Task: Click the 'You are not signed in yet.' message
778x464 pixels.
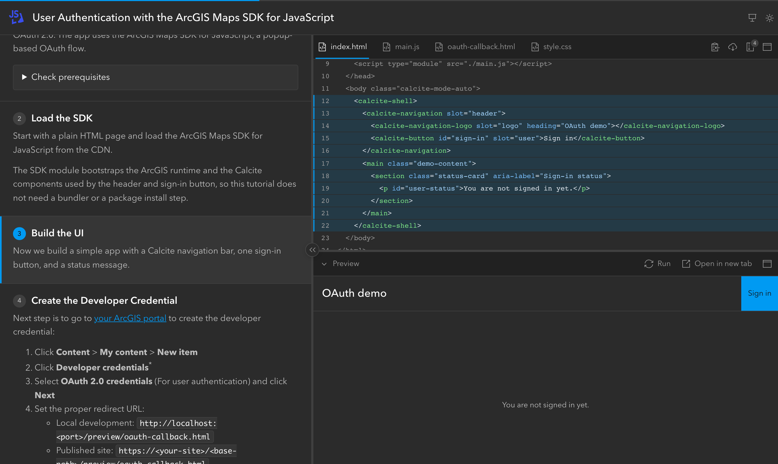Action: click(545, 405)
